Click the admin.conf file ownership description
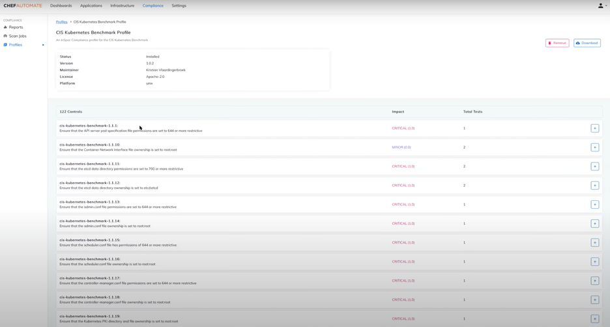The height and width of the screenshot is (327, 610). 105,226
